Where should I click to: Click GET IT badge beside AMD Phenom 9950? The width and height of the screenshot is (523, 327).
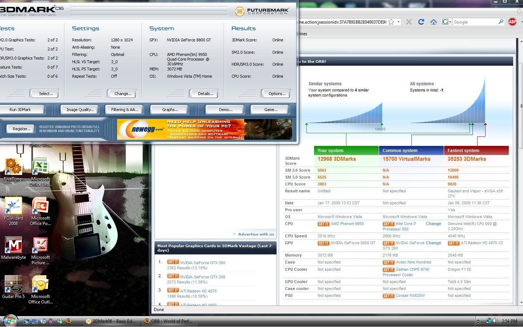[323, 224]
